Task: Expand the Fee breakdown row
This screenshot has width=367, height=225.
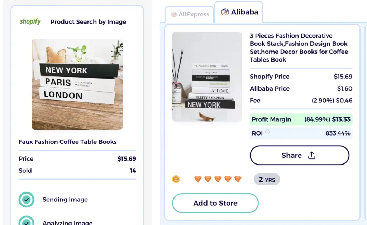Action: pos(301,101)
